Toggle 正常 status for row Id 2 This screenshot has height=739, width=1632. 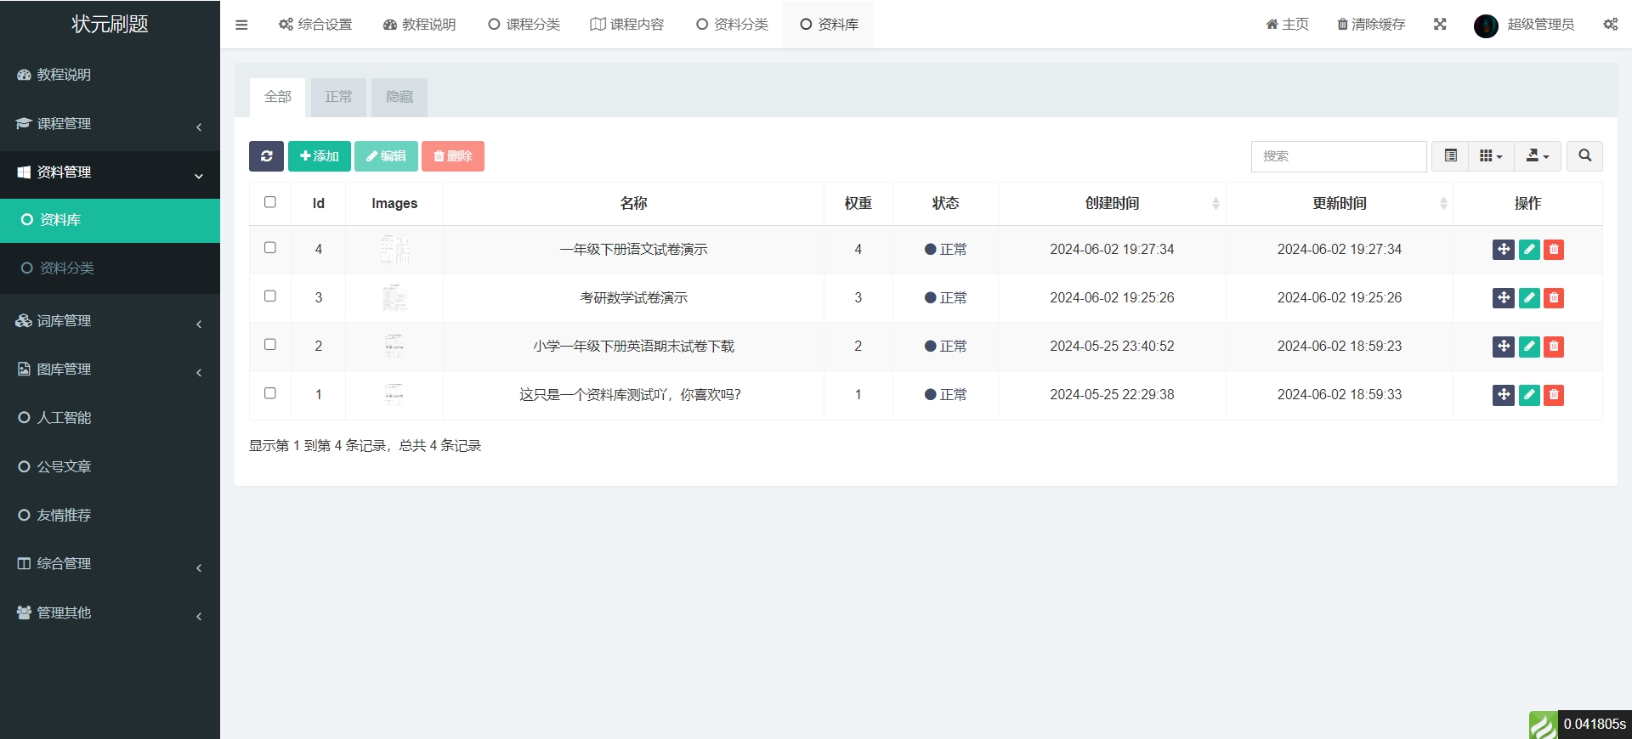pyautogui.click(x=945, y=347)
